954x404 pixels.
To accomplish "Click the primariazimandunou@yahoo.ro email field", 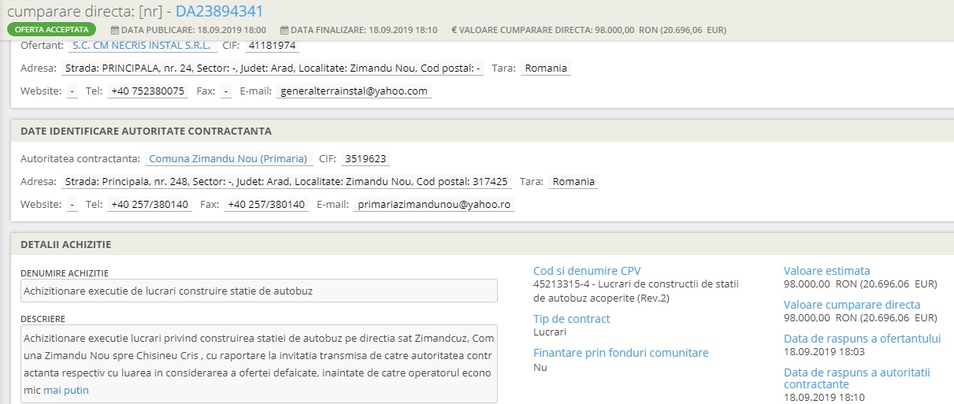I will pos(433,205).
